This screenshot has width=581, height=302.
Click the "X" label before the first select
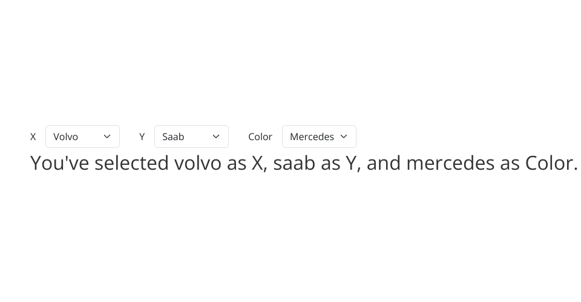[33, 137]
